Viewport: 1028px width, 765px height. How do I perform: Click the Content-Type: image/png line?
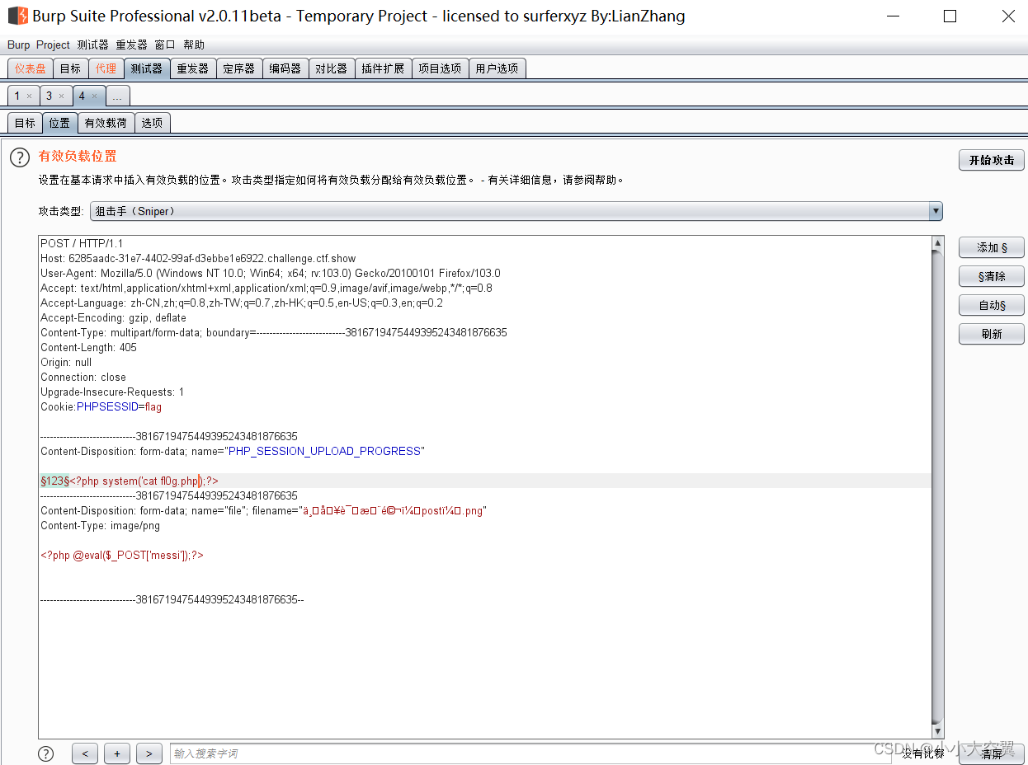click(100, 525)
